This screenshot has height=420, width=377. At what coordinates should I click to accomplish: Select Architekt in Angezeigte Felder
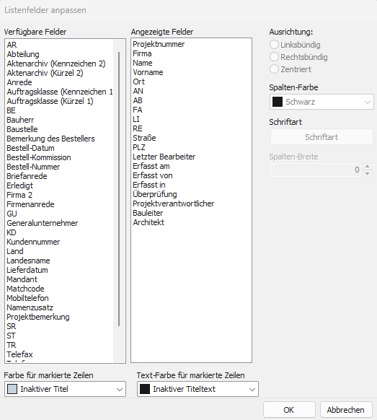click(148, 222)
